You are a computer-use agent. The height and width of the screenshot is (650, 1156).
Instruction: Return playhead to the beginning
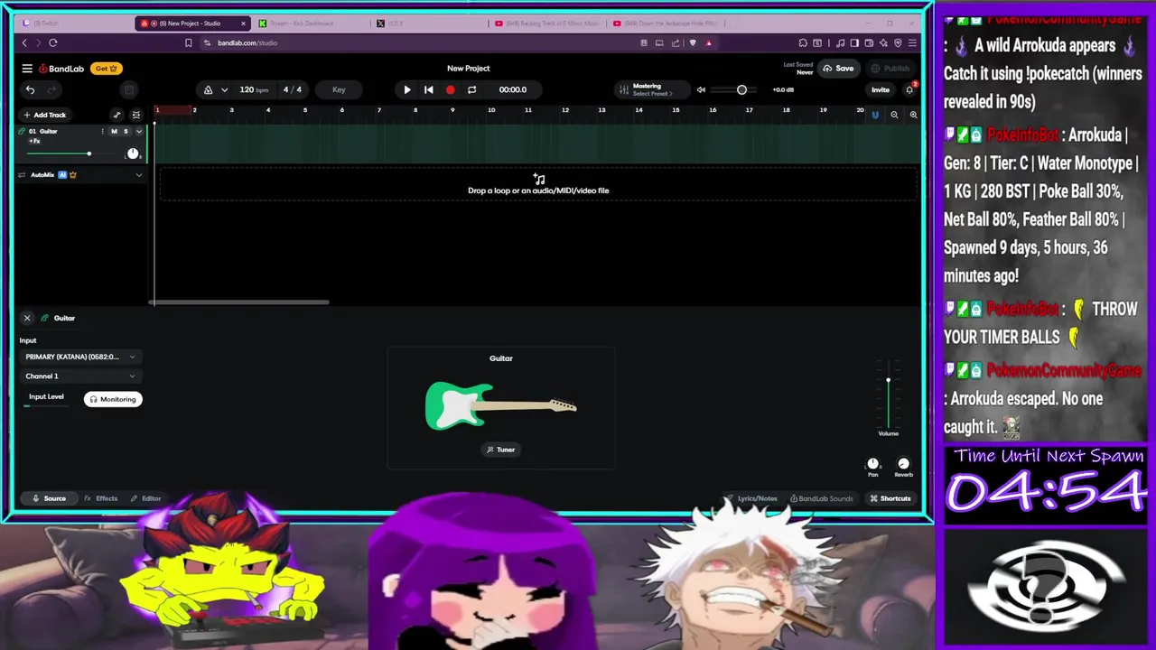428,89
